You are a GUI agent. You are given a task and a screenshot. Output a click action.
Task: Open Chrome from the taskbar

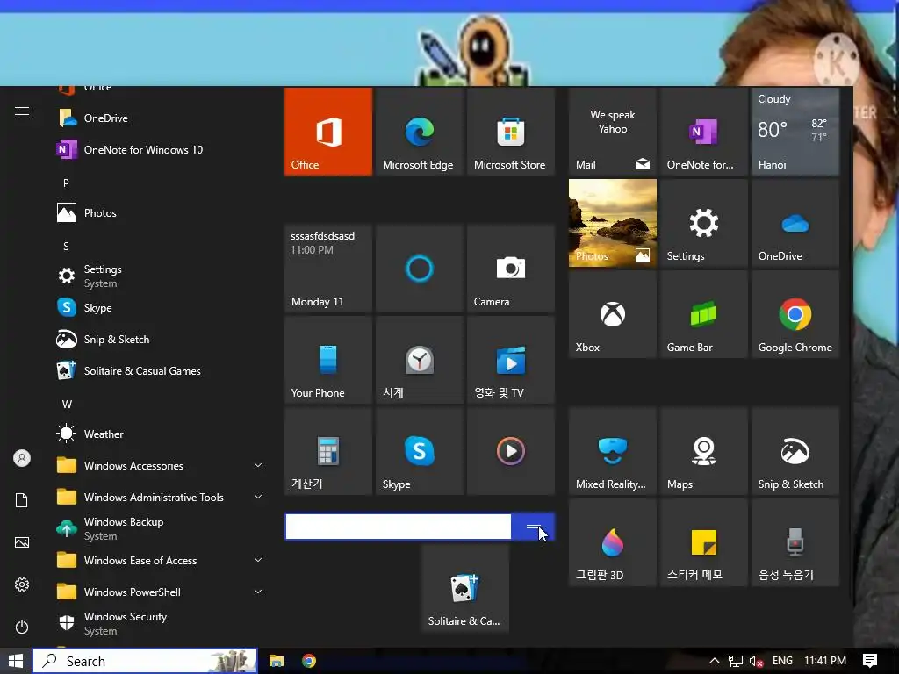[x=309, y=661]
